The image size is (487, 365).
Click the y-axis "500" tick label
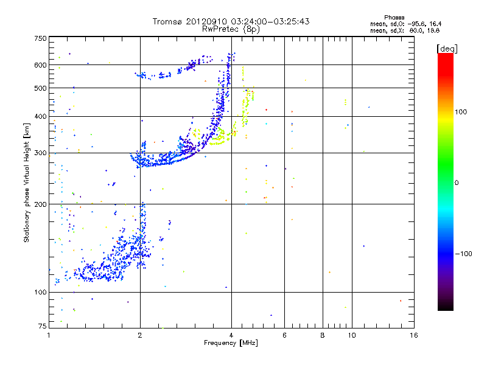40,88
